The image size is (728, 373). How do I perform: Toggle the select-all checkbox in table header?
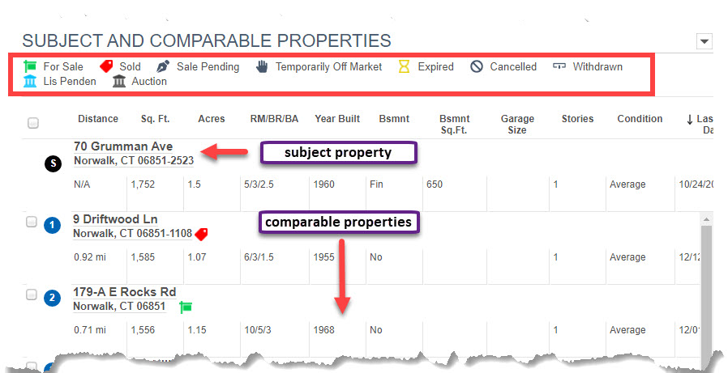(x=32, y=123)
